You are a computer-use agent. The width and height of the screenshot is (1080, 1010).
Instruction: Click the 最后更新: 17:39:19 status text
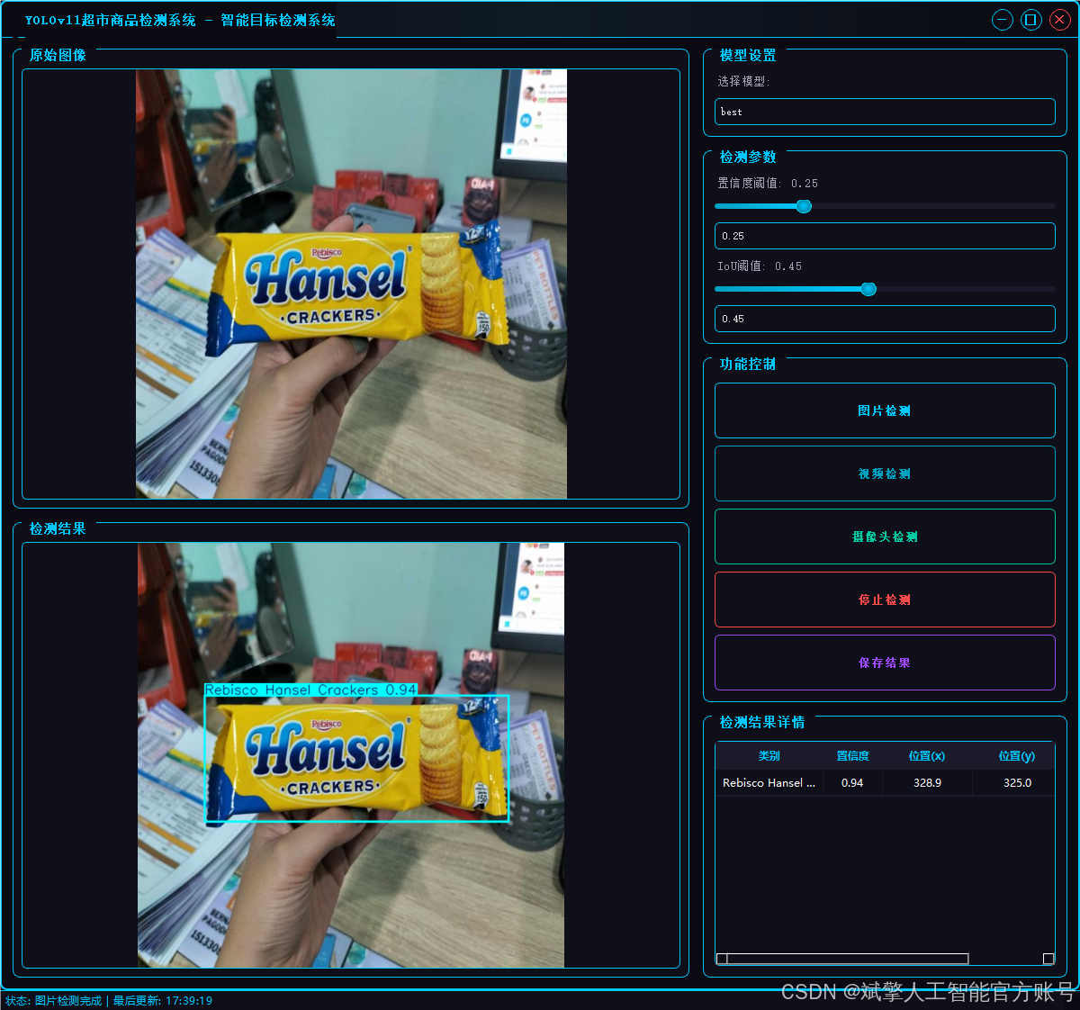click(x=163, y=1001)
